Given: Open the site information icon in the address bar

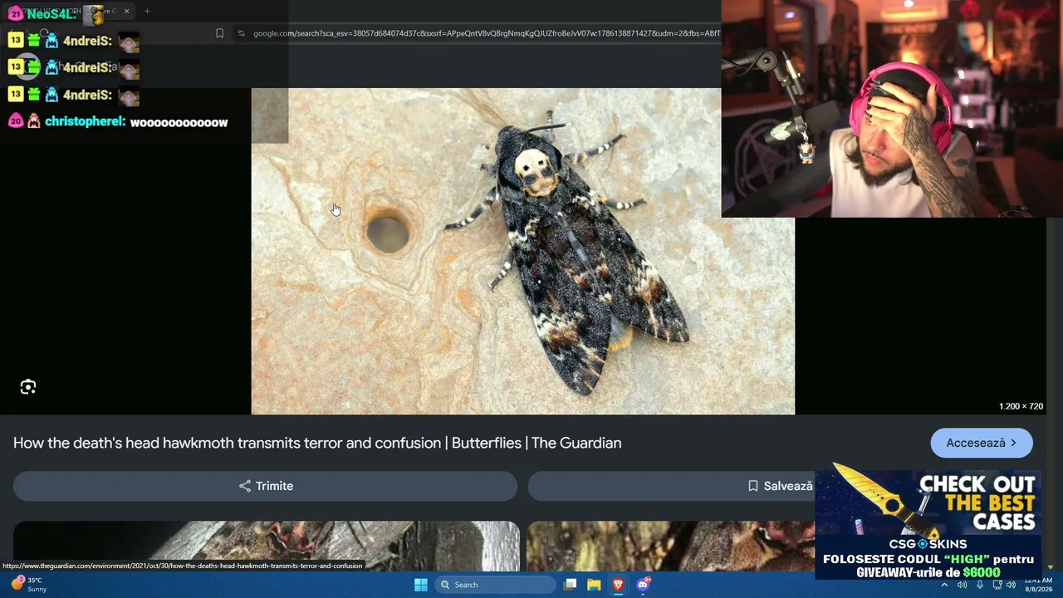Looking at the screenshot, I should tap(241, 33).
